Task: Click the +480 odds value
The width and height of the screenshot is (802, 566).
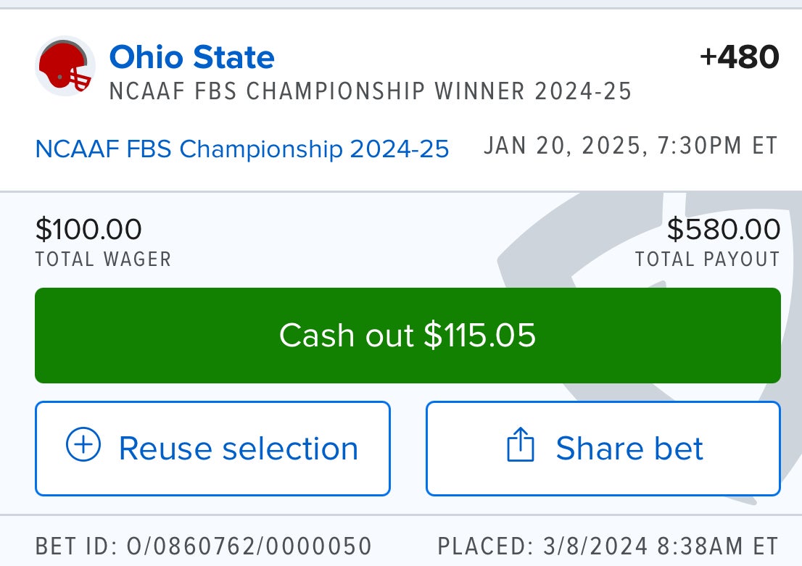Action: tap(739, 57)
